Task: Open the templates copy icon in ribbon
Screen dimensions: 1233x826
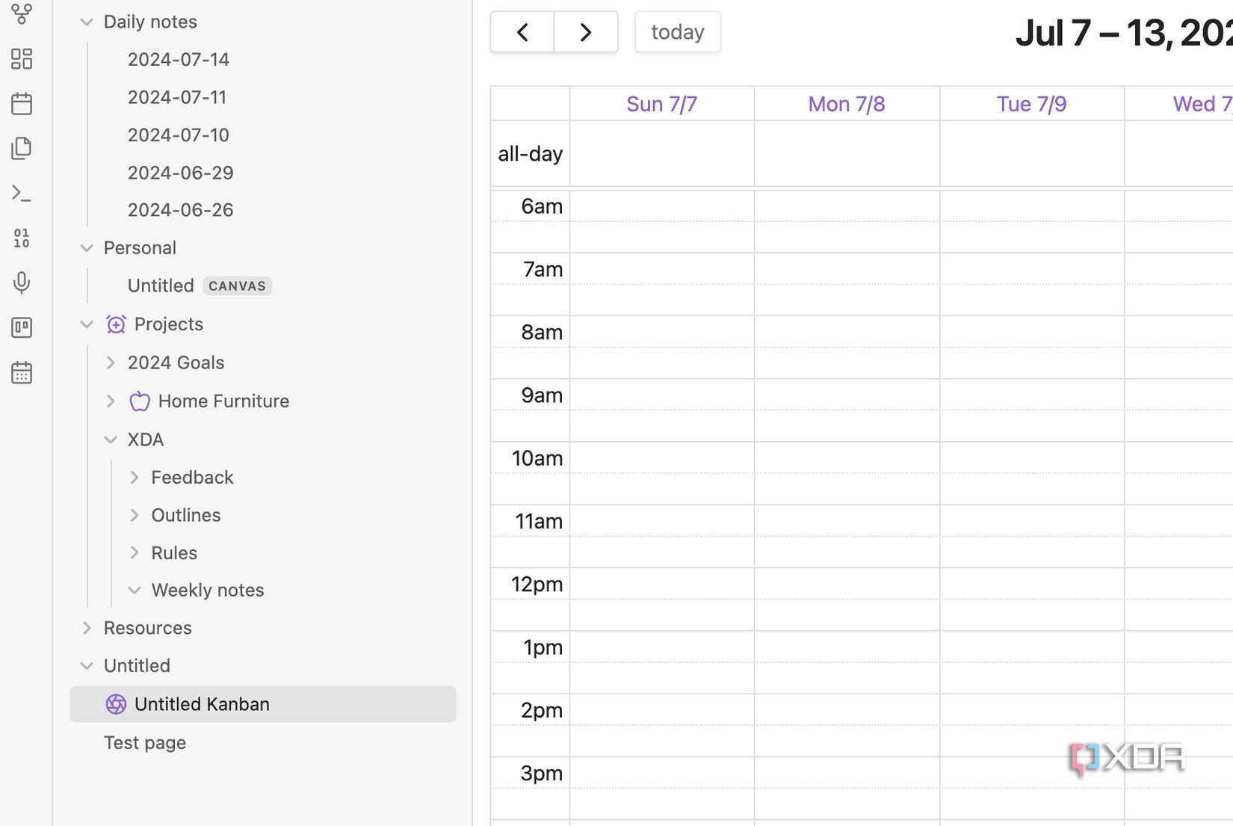Action: point(22,149)
